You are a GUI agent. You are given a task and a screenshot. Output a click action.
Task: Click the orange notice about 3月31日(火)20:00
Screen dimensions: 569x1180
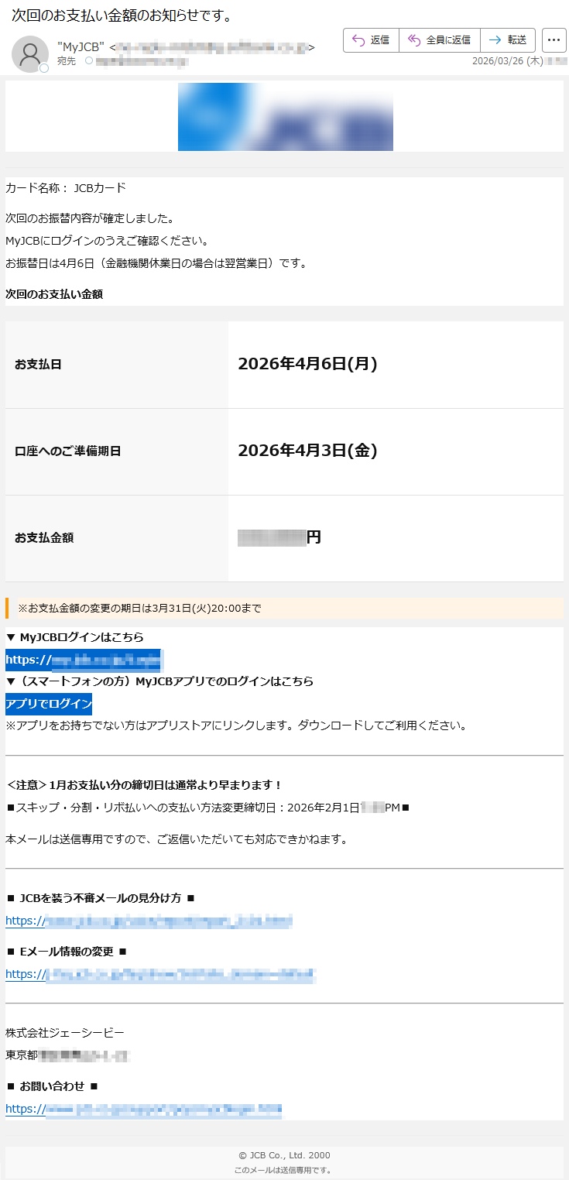(139, 609)
